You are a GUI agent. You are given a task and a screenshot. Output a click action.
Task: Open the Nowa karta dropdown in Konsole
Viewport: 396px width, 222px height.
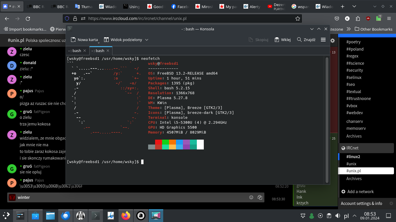99,42
